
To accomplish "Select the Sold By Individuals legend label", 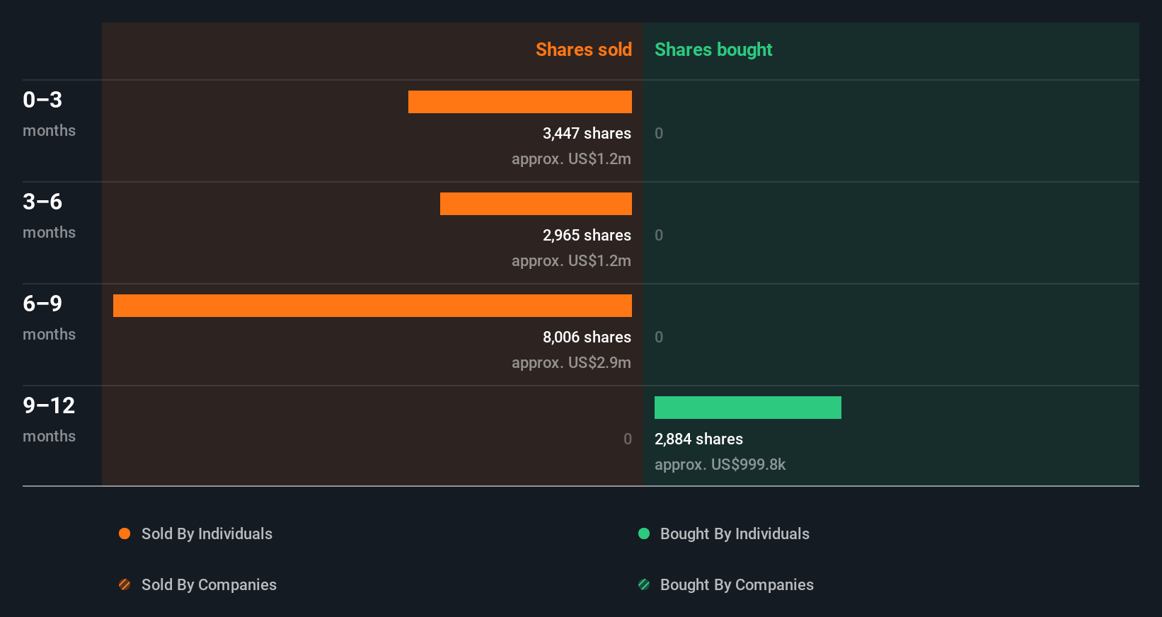I will click(207, 534).
